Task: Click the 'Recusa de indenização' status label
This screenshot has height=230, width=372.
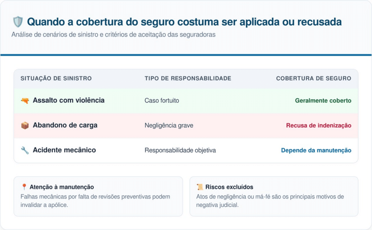Action: [319, 126]
